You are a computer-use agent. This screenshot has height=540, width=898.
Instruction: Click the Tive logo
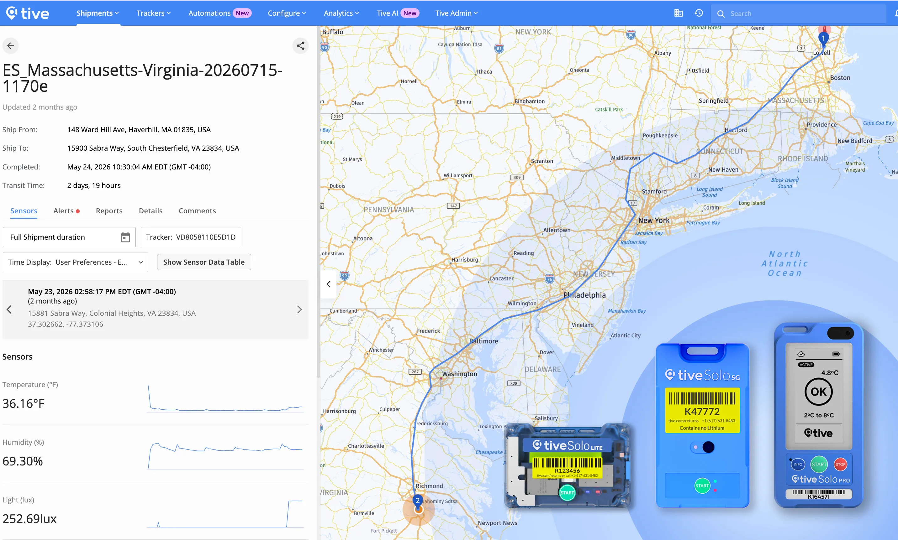28,13
